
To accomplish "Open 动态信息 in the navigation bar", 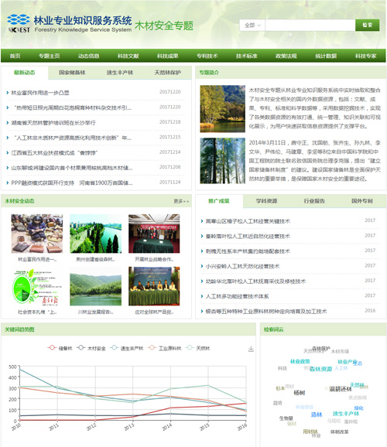I will [89, 56].
